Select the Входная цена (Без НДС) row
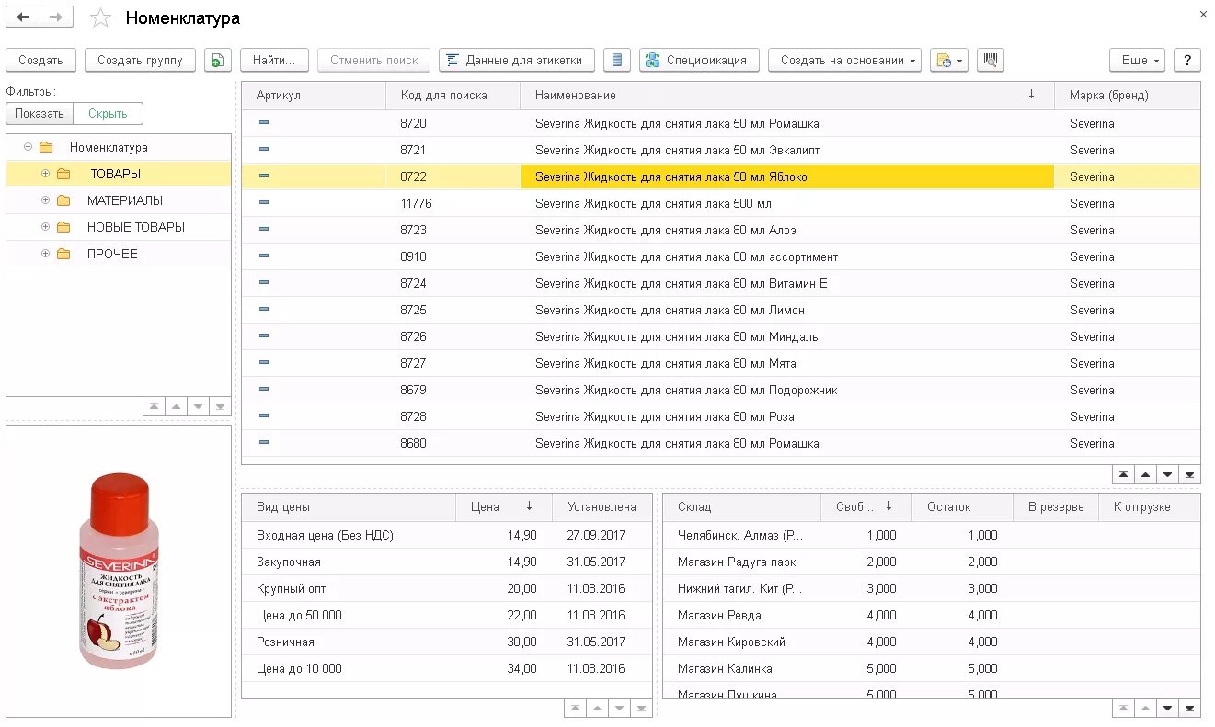The height and width of the screenshot is (727, 1215). [x=447, y=535]
